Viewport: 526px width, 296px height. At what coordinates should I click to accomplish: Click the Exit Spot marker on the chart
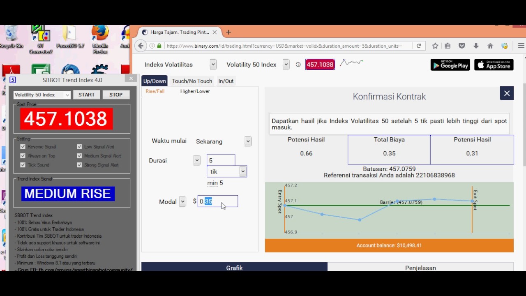[475, 200]
